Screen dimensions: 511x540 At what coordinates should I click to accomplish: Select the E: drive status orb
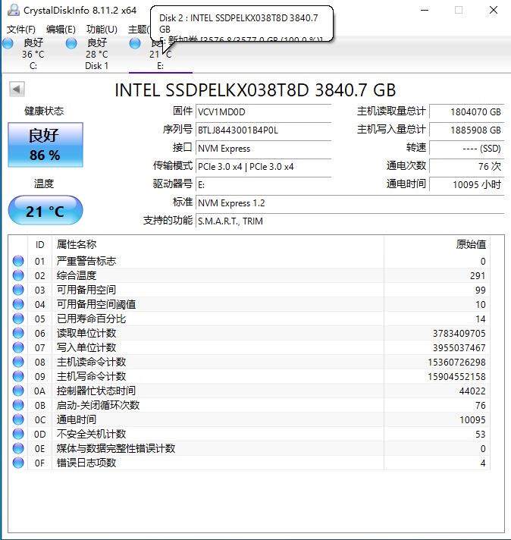pos(135,43)
